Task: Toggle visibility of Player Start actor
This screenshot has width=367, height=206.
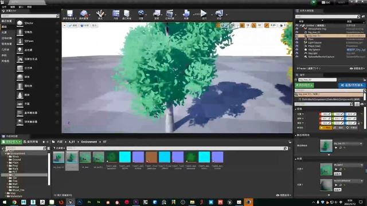Action: pos(297,46)
